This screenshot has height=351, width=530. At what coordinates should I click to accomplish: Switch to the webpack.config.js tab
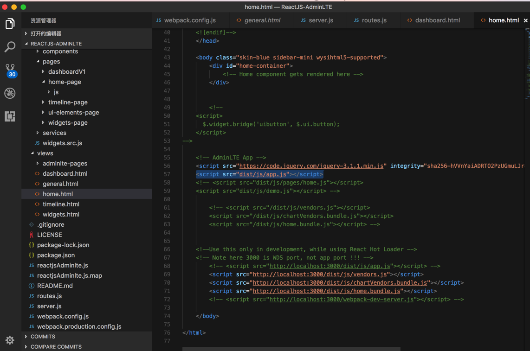pyautogui.click(x=189, y=20)
